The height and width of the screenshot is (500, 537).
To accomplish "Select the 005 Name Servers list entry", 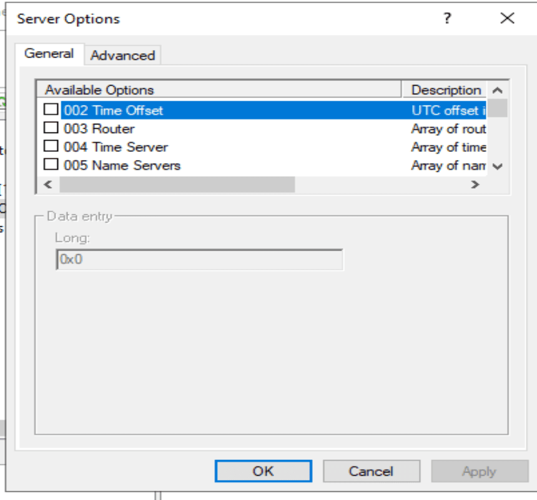I will (x=122, y=166).
